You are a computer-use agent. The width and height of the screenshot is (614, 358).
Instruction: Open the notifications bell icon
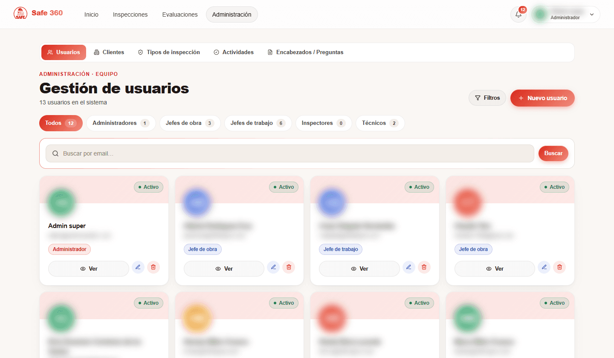pyautogui.click(x=518, y=14)
